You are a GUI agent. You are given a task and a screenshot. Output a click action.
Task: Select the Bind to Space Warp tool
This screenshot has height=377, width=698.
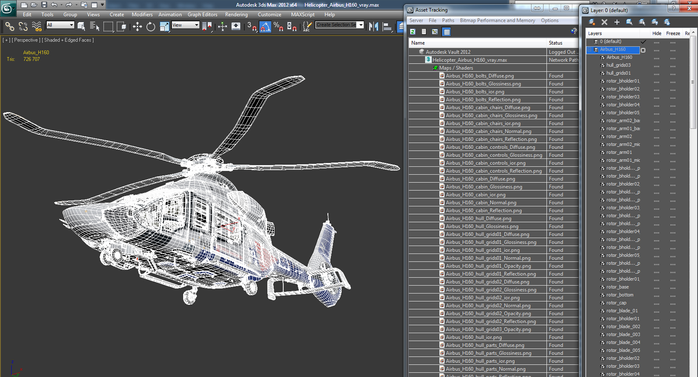click(x=36, y=26)
